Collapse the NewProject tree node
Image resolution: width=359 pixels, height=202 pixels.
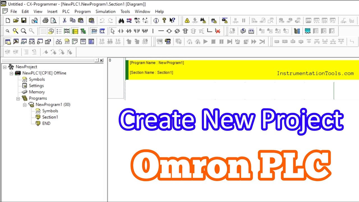click(x=5, y=67)
